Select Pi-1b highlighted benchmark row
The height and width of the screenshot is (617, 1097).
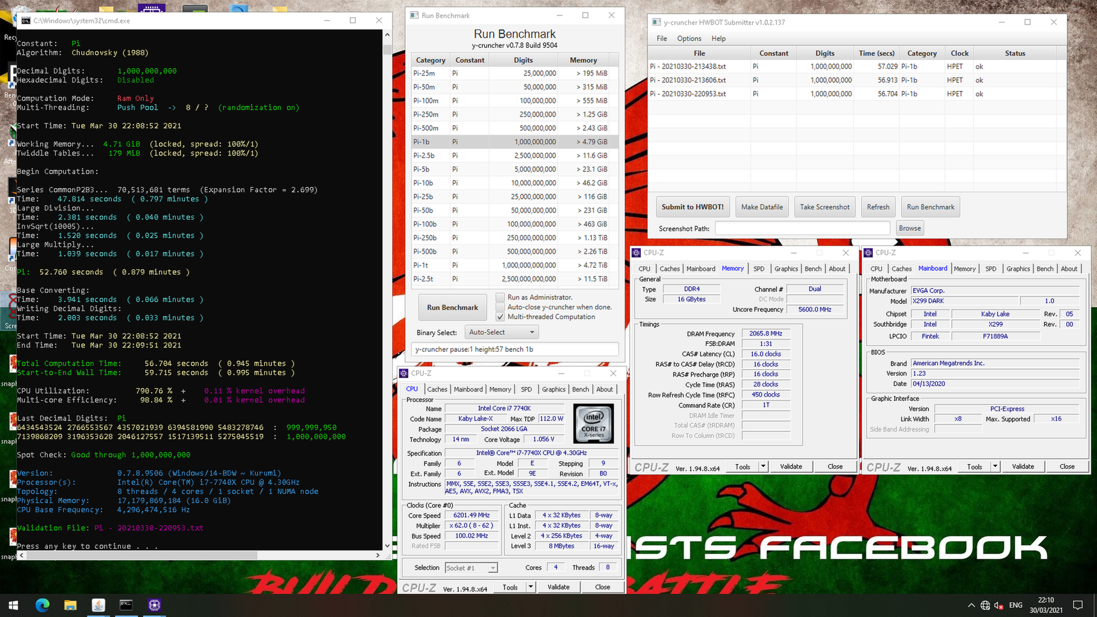coord(515,142)
